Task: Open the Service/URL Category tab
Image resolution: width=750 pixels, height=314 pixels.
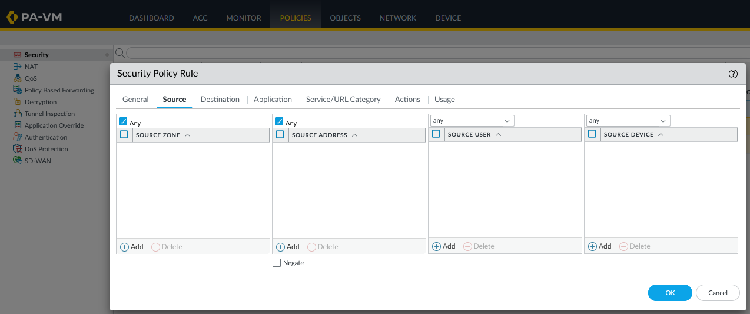Action: click(x=343, y=99)
